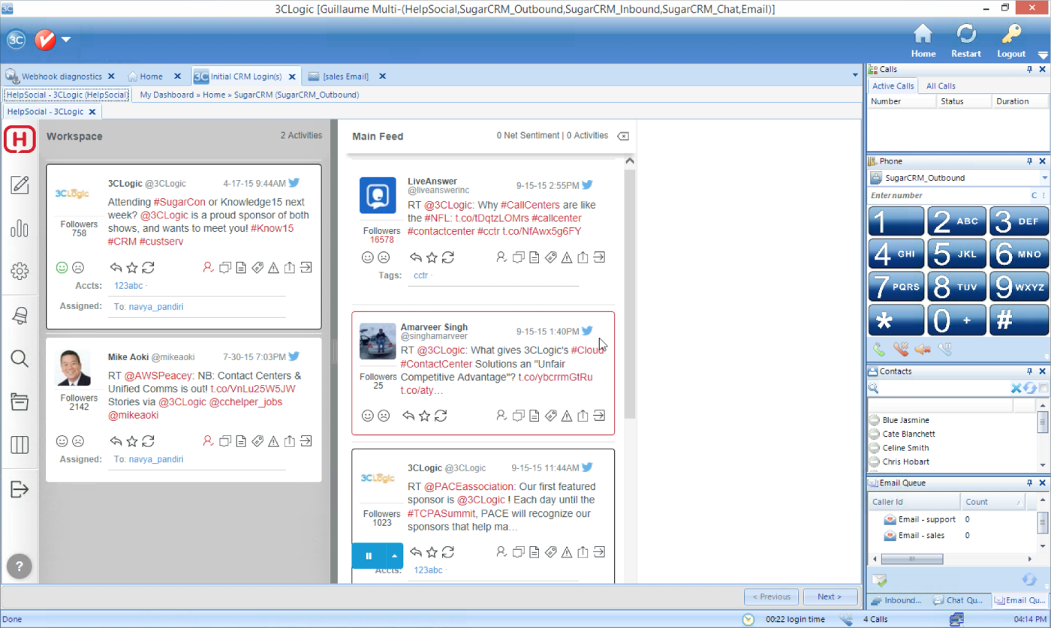The height and width of the screenshot is (628, 1051).
Task: Click the Restart icon in top toolbar
Action: (x=965, y=34)
